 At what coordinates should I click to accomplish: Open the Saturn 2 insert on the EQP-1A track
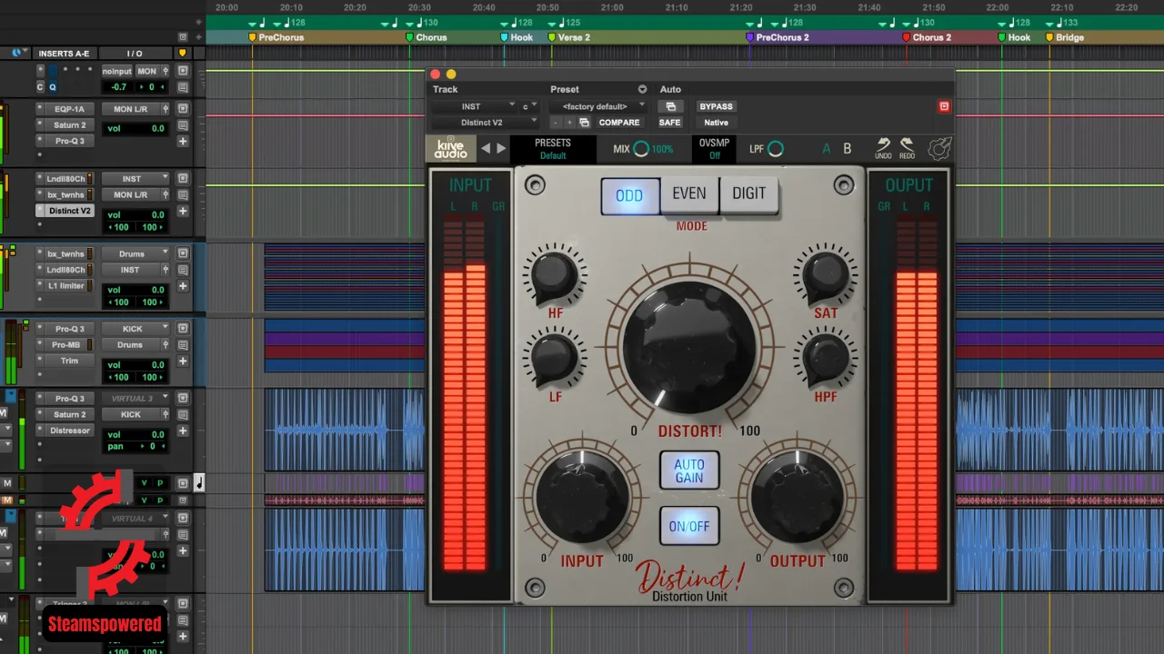tap(65, 125)
